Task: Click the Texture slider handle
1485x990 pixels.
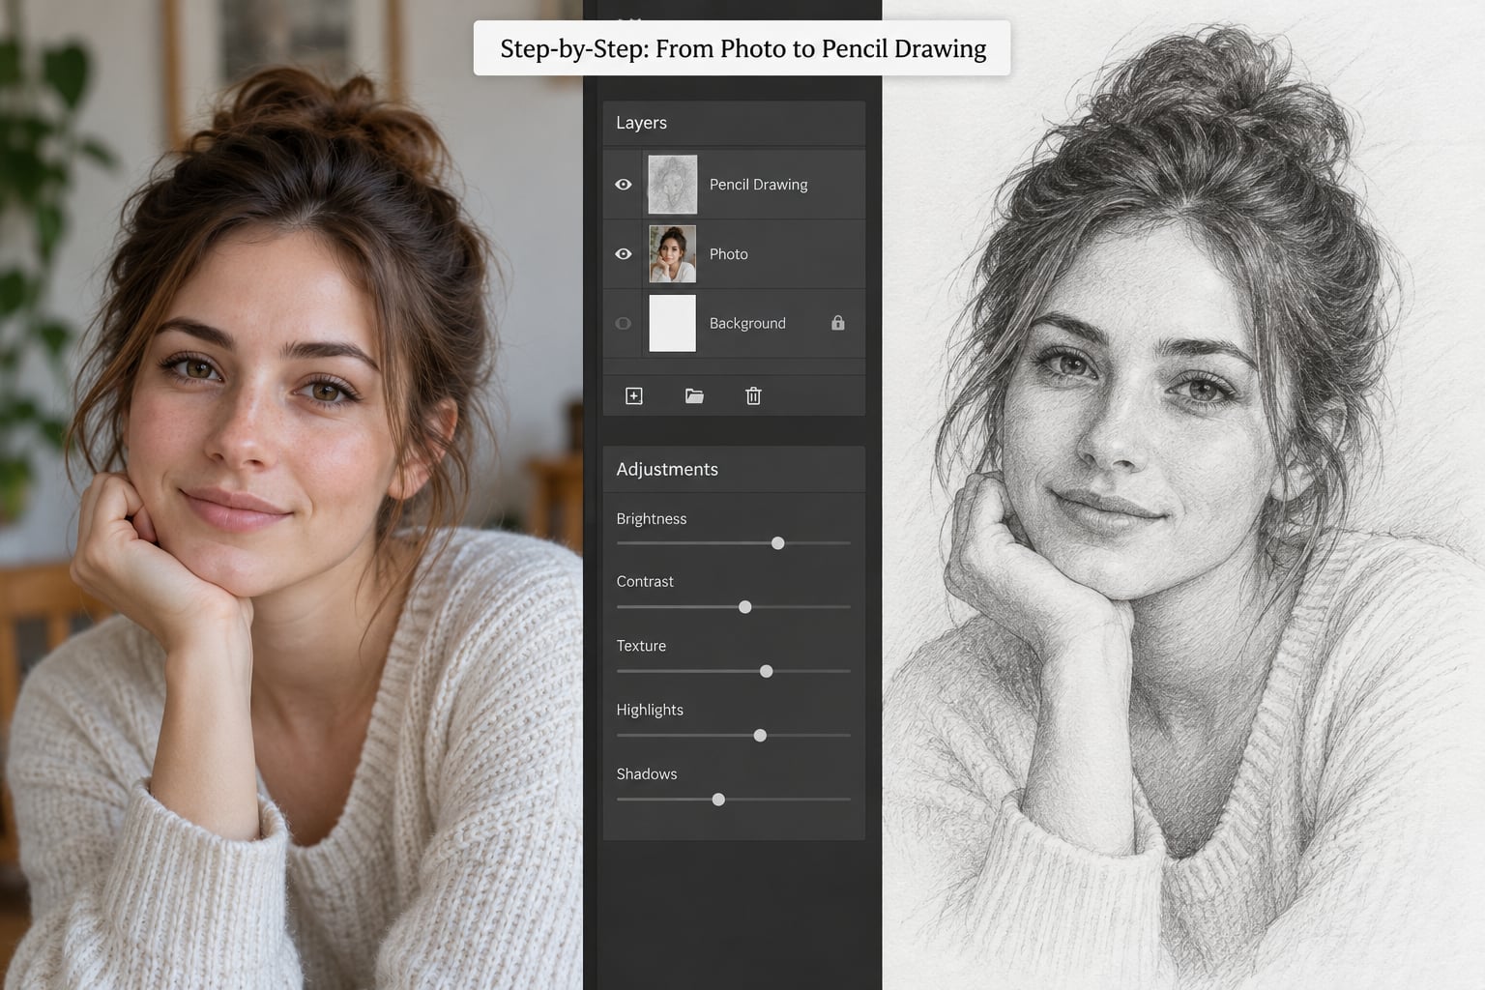Action: [x=767, y=671]
